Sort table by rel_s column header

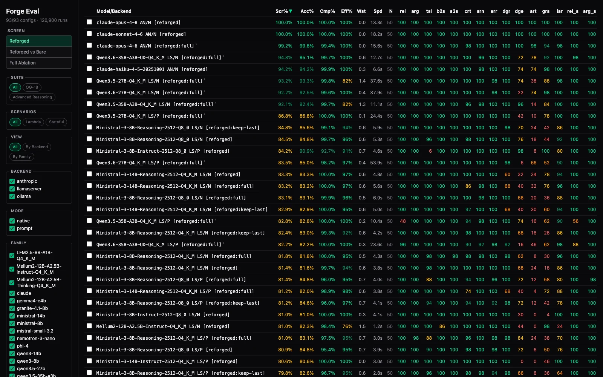pyautogui.click(x=572, y=11)
